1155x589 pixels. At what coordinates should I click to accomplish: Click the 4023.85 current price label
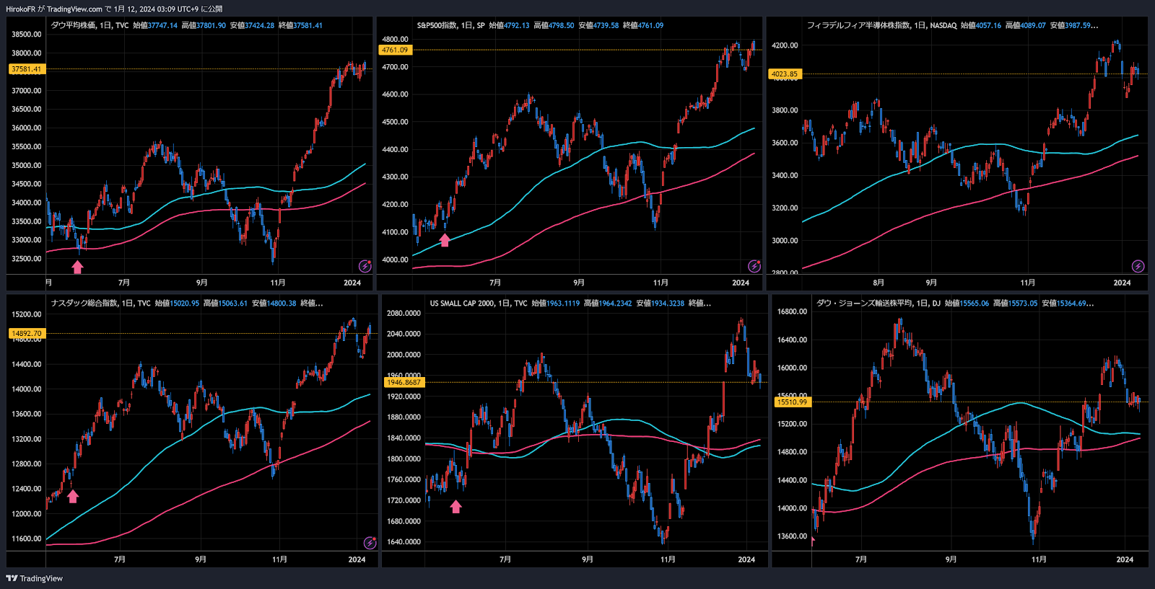tap(784, 74)
